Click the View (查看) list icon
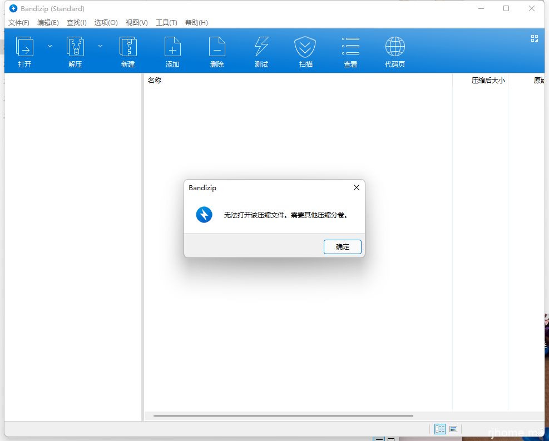 350,47
